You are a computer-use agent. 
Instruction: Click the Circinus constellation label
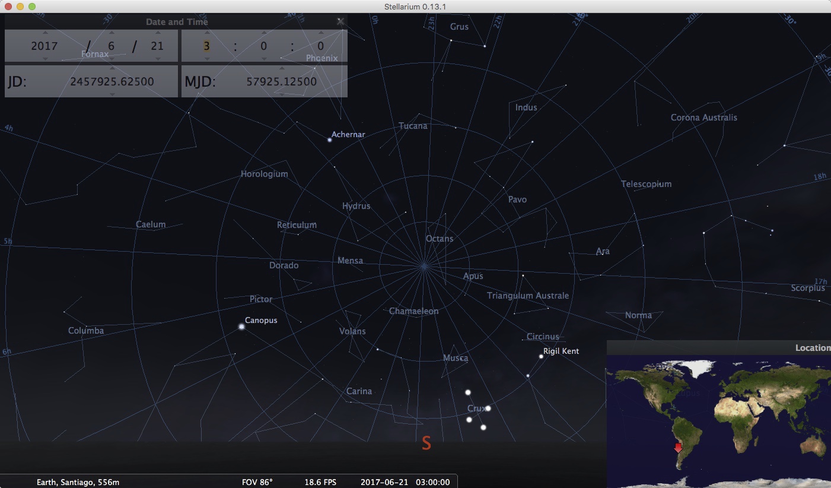(x=543, y=337)
